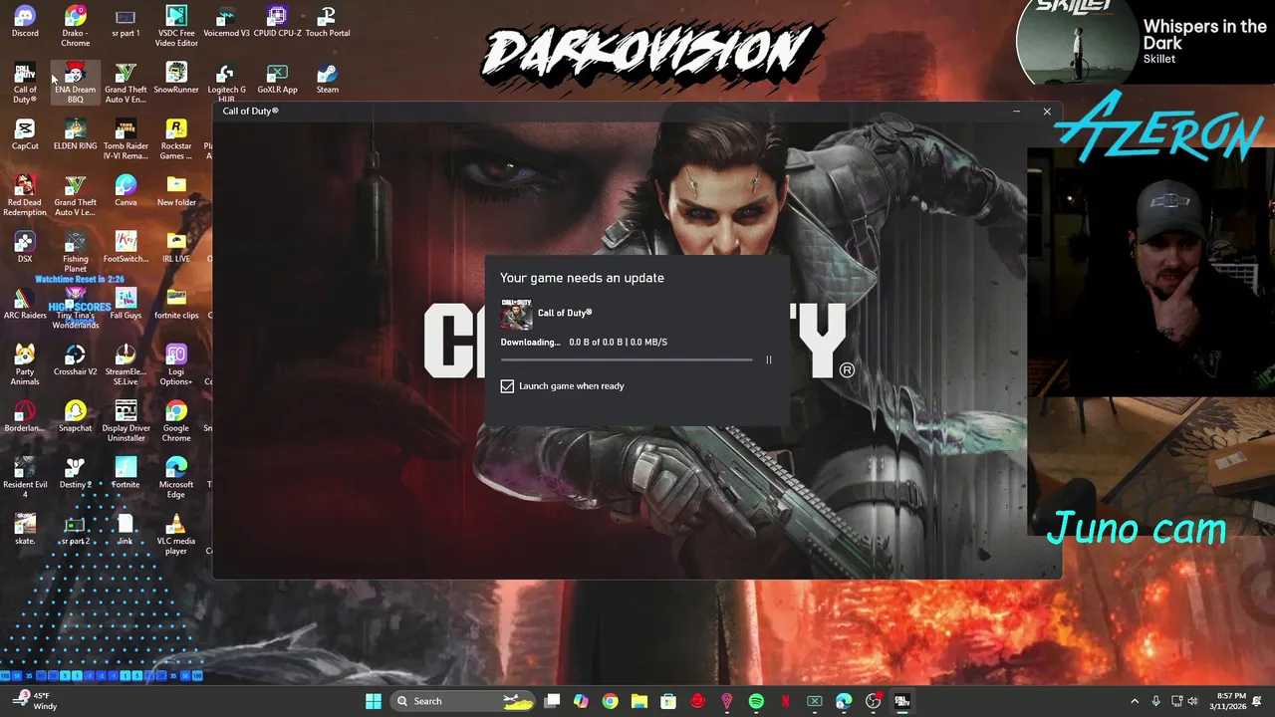Select the ENA Dream BBQ shortcut
The image size is (1275, 717).
point(75,83)
